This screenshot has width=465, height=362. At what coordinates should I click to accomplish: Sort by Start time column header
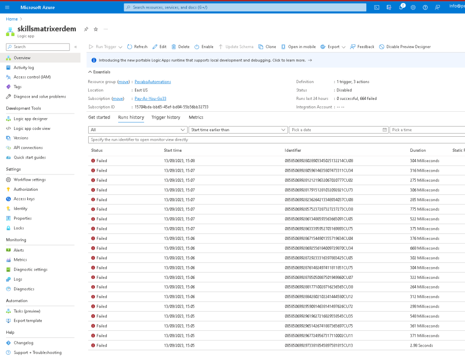173,150
